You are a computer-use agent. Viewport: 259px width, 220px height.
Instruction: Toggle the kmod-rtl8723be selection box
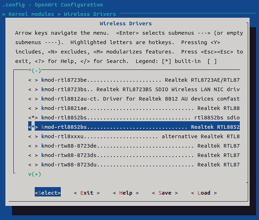[33, 80]
